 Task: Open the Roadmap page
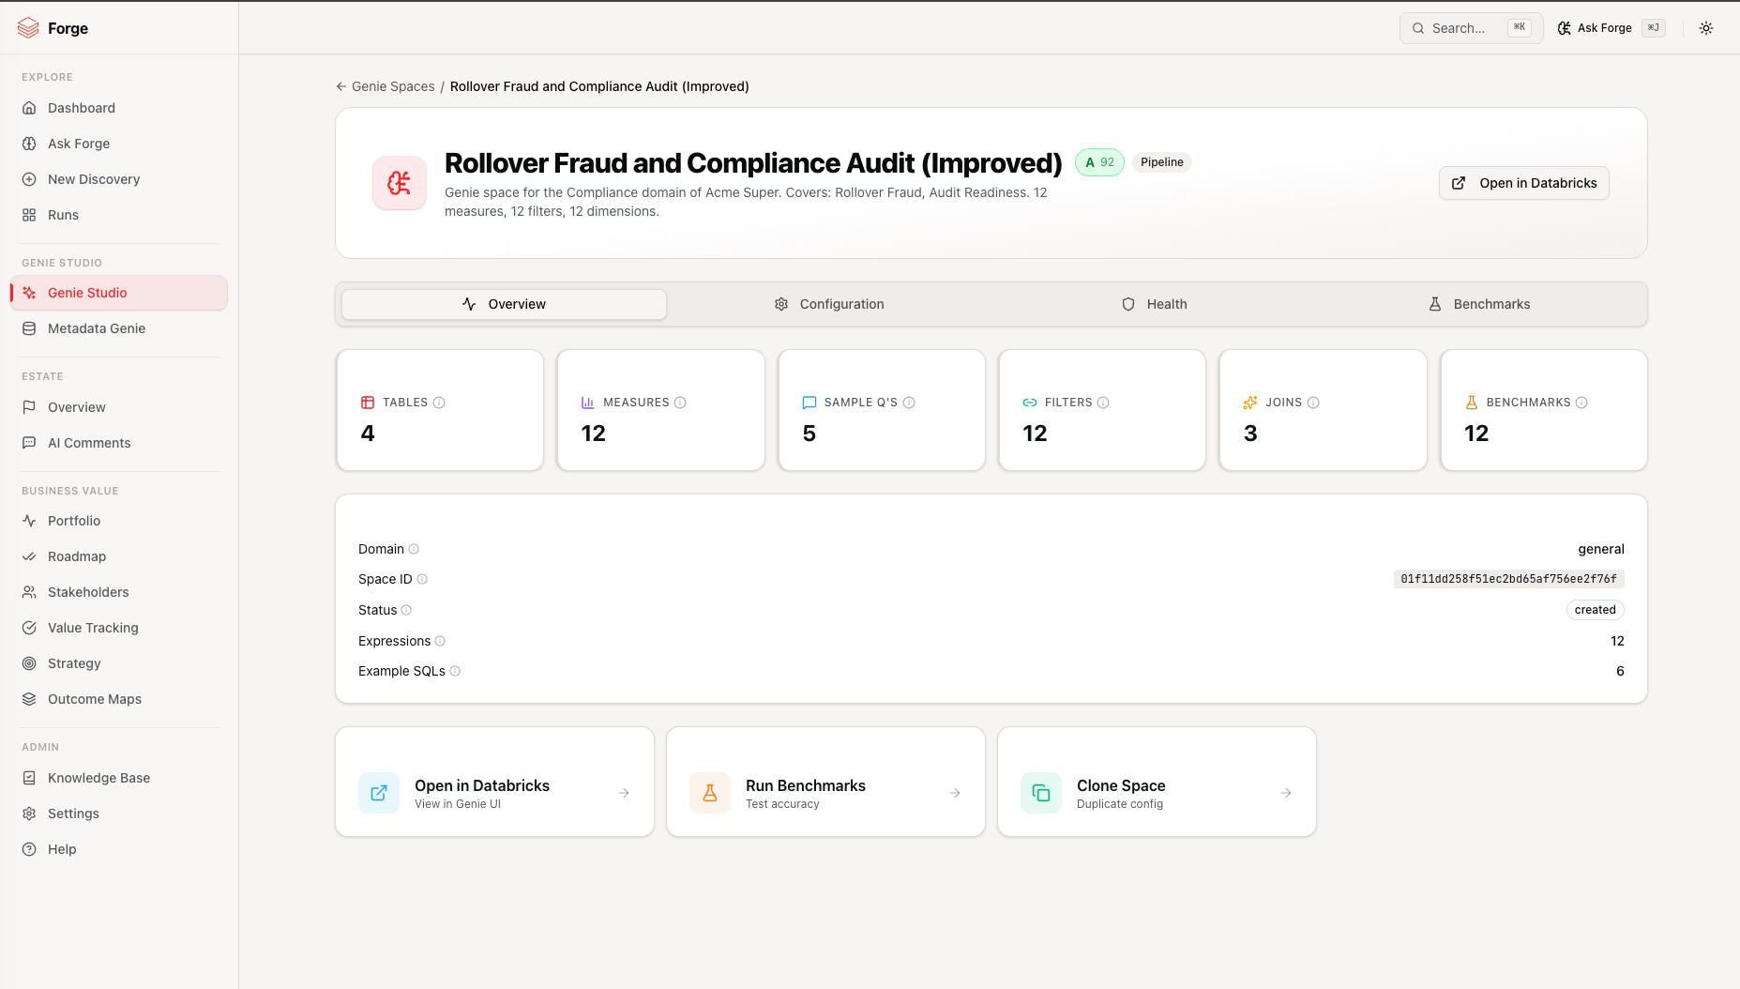[x=119, y=556]
